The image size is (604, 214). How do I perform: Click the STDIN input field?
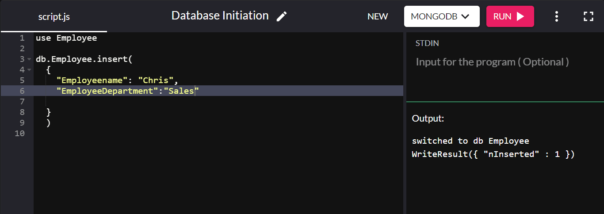(492, 62)
